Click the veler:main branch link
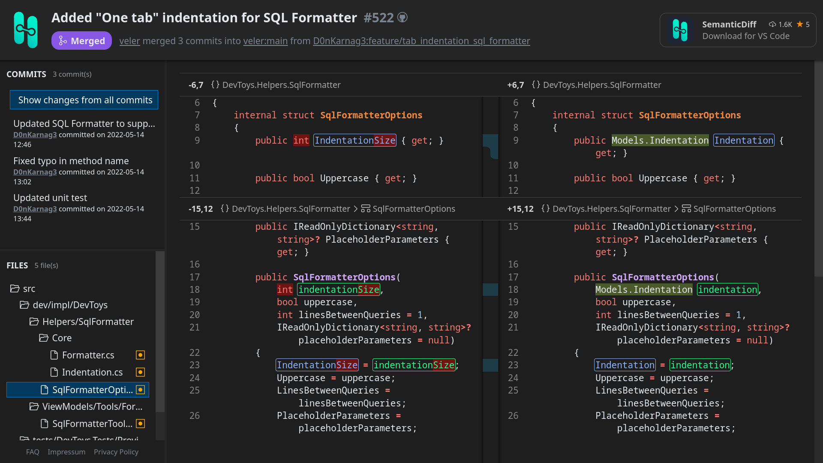Viewport: 823px width, 463px height. (264, 41)
